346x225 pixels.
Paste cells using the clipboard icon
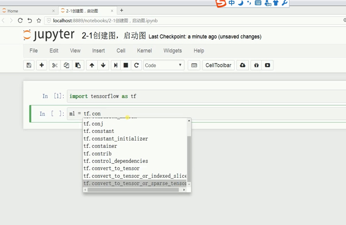pos(78,65)
